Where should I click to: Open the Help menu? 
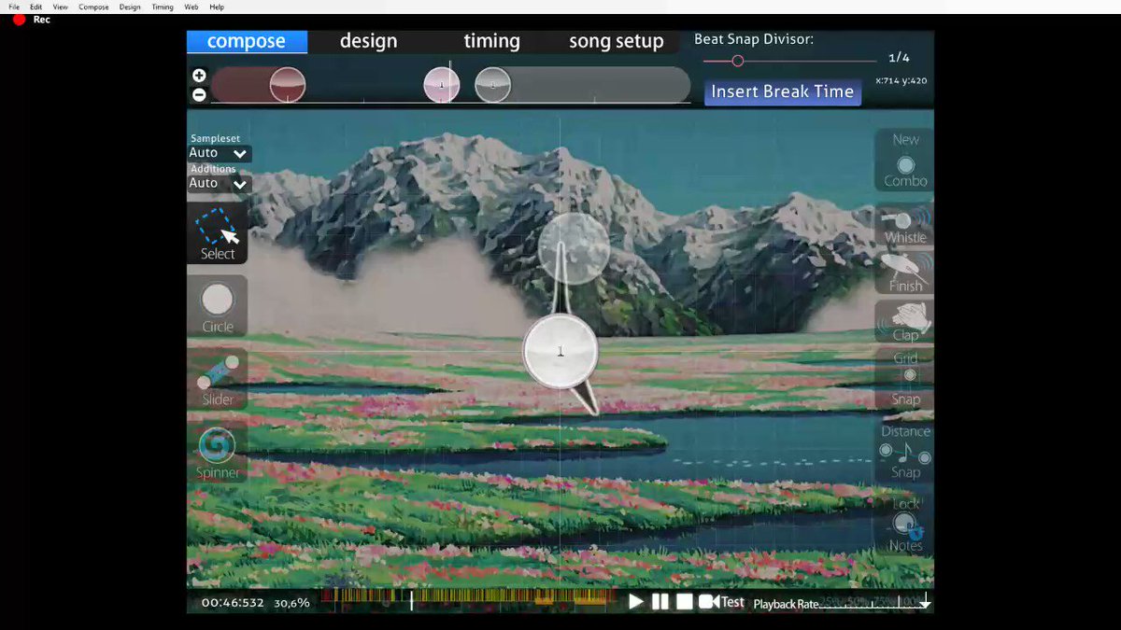pos(217,7)
